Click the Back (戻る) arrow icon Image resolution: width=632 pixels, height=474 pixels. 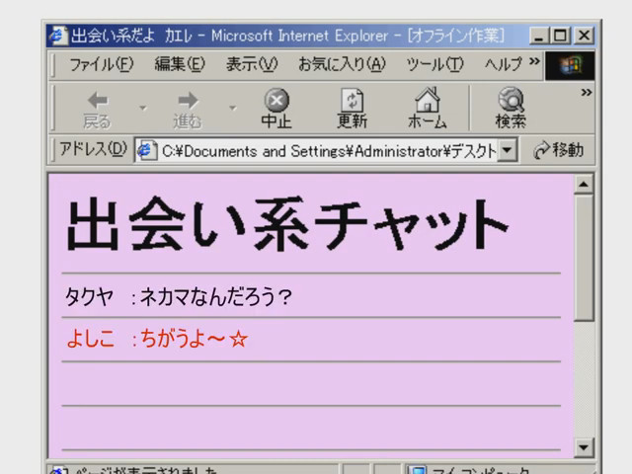point(97,100)
